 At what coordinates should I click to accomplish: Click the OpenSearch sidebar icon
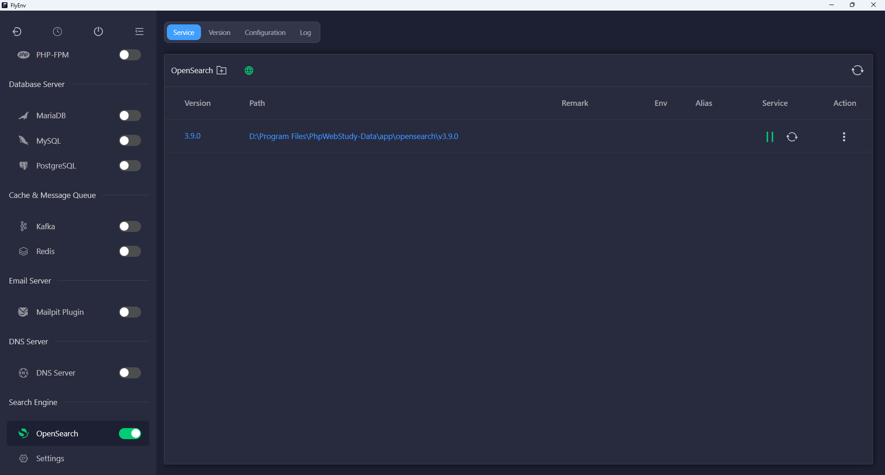(x=24, y=434)
